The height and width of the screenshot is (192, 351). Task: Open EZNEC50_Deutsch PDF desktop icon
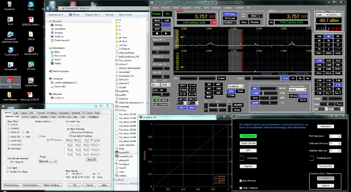[31, 21]
